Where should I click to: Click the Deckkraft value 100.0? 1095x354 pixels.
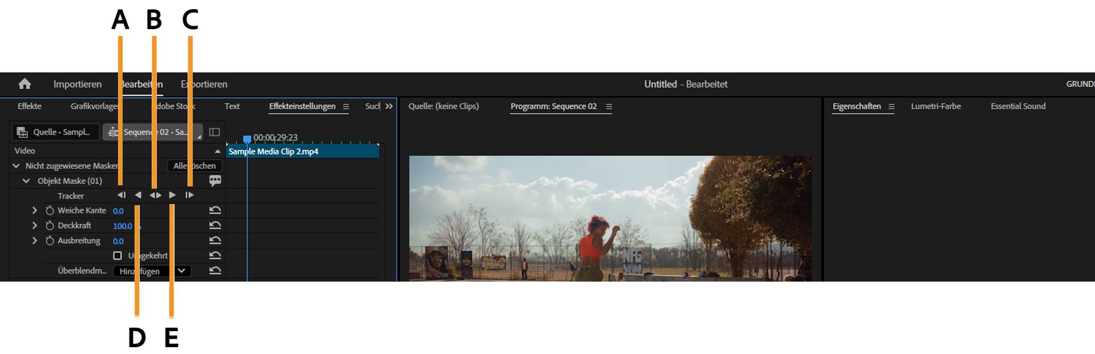tap(123, 226)
